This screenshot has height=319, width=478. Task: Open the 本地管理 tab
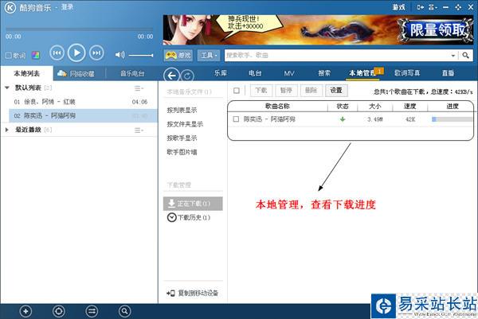(362, 73)
